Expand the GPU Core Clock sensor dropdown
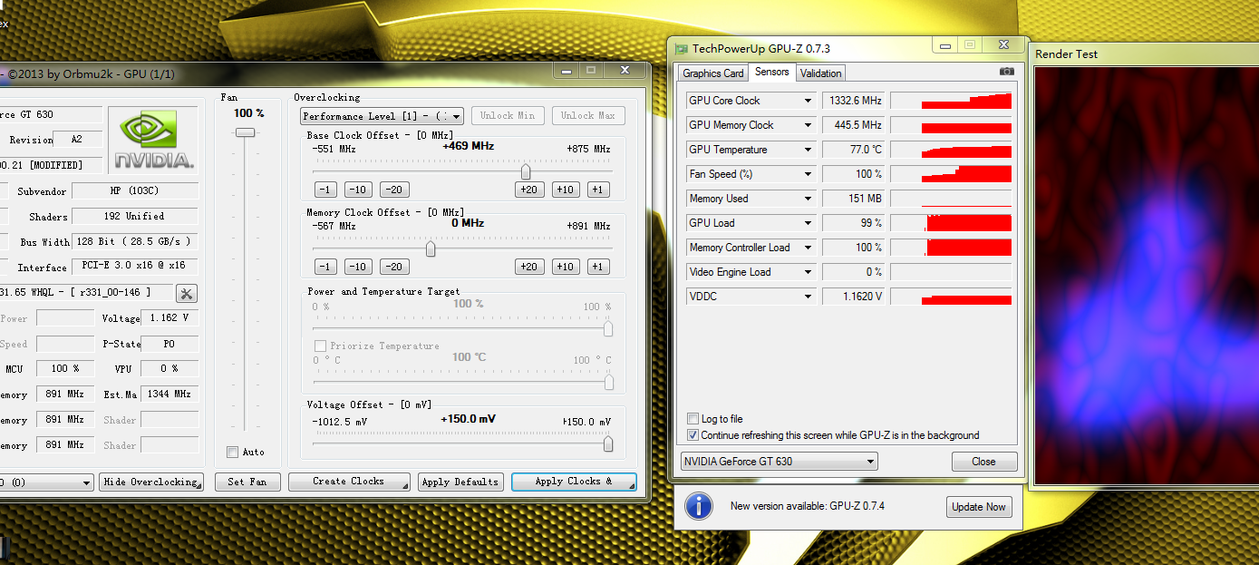 click(808, 101)
